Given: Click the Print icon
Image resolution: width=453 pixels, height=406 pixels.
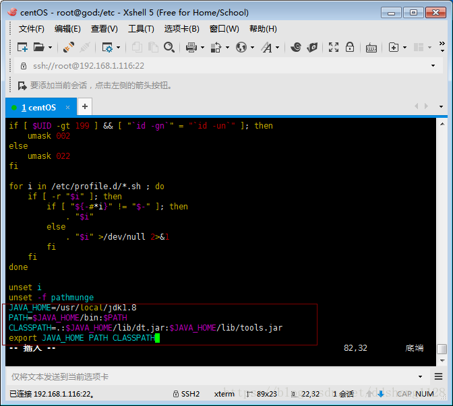Looking at the screenshot, I should 191,47.
